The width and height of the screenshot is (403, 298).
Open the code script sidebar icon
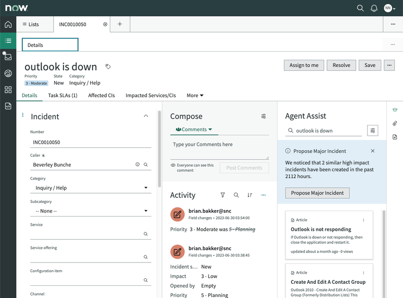click(8, 106)
